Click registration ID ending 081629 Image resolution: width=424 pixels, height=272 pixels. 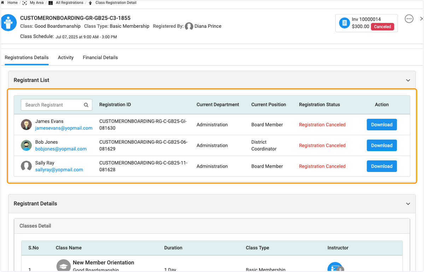tap(143, 146)
